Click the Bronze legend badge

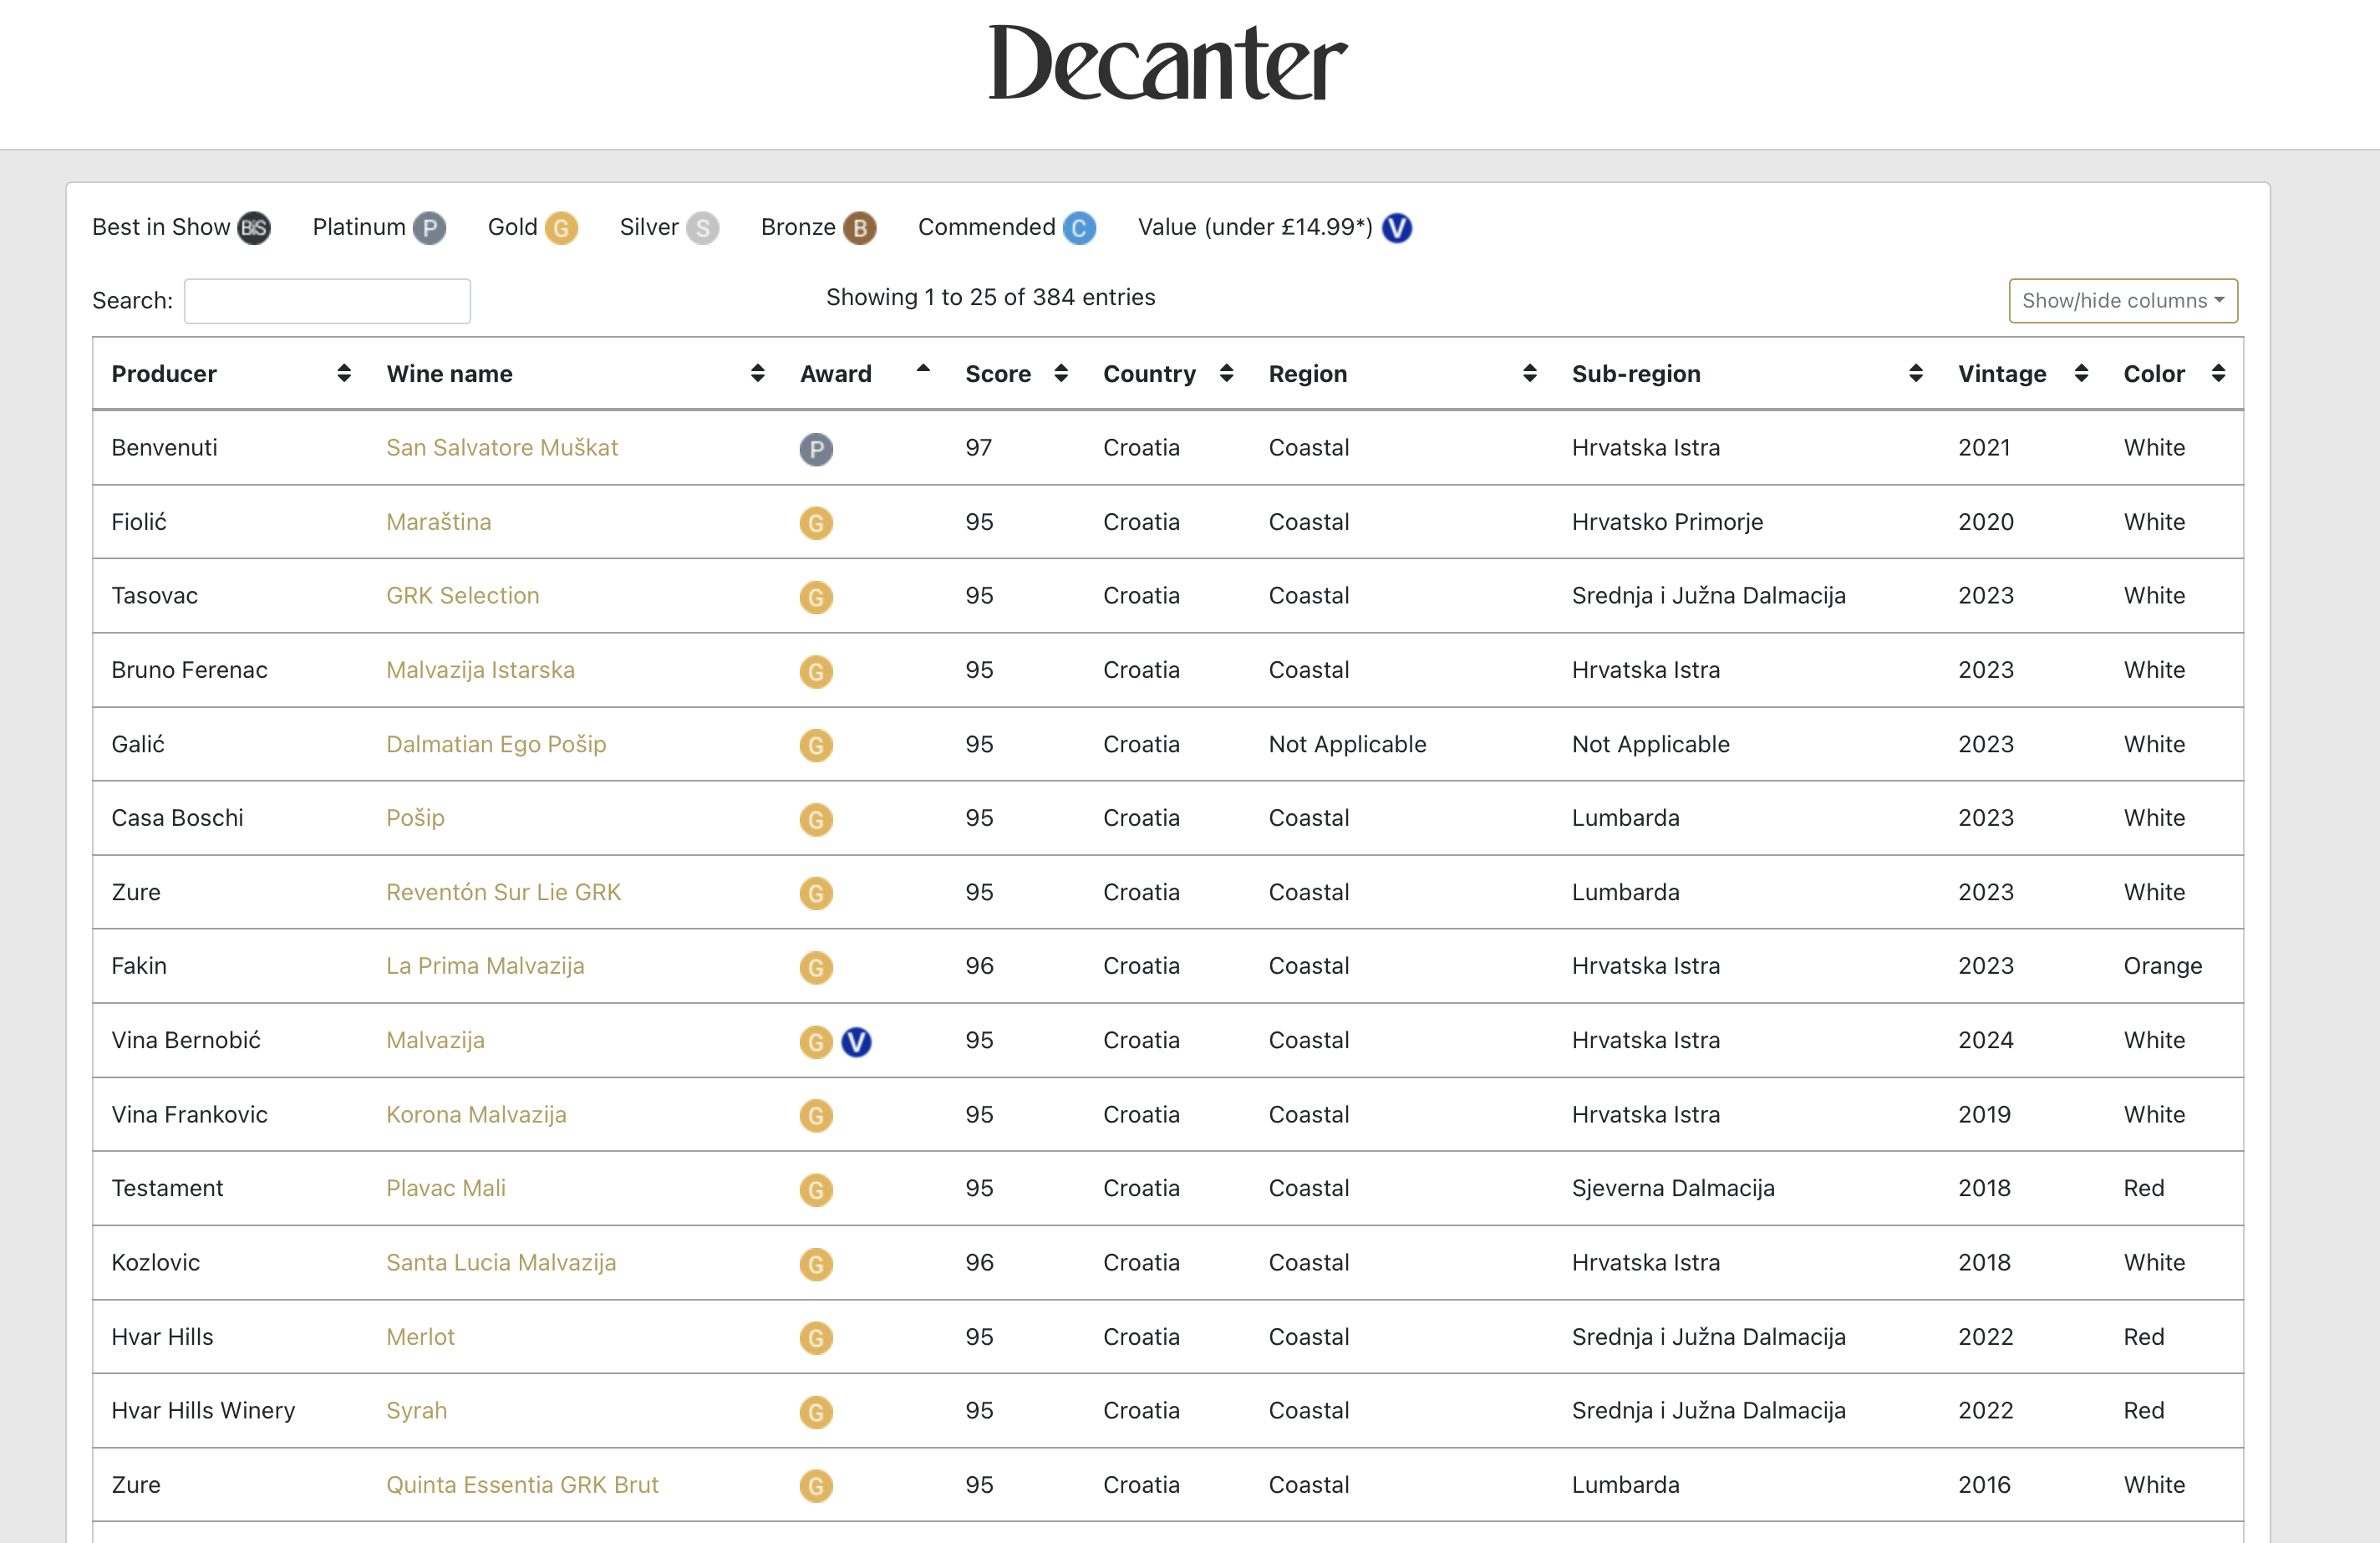click(860, 228)
